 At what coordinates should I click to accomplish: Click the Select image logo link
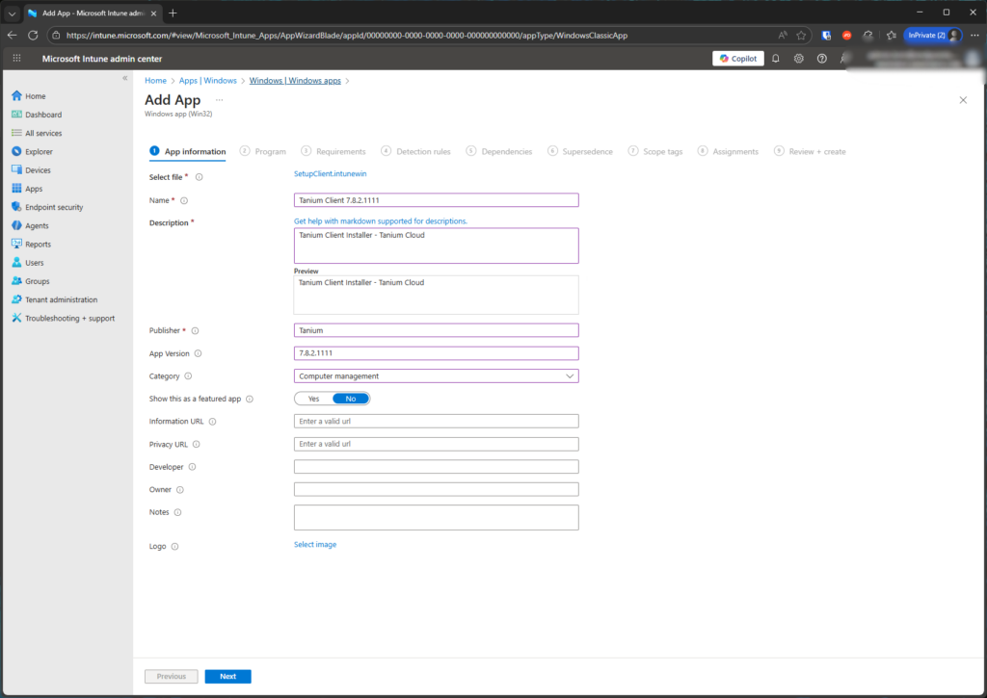click(315, 545)
